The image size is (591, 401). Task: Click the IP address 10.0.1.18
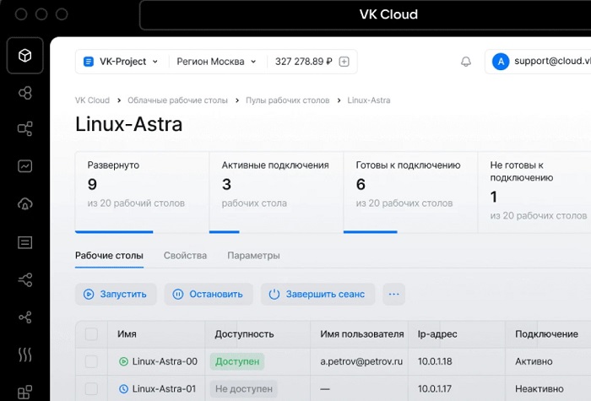point(435,361)
